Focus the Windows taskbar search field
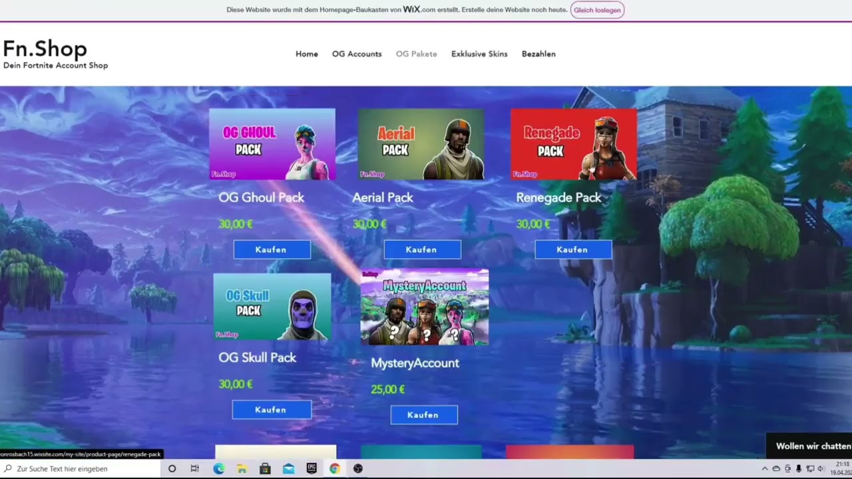Viewport: 852px width, 479px height. (80, 468)
